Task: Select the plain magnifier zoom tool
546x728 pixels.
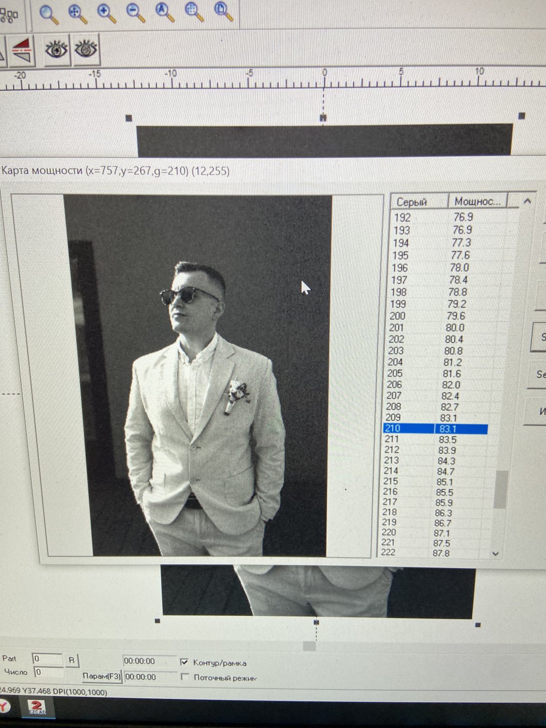Action: click(x=48, y=14)
